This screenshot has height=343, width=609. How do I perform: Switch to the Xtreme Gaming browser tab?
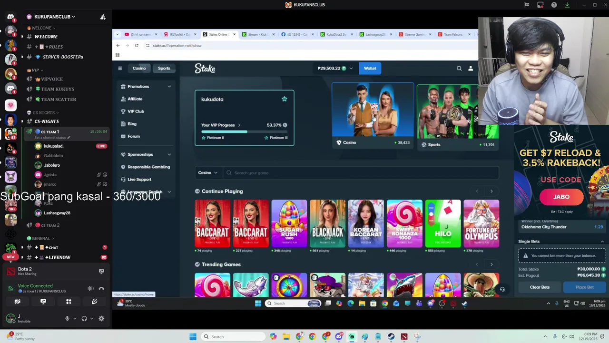[x=415, y=34]
